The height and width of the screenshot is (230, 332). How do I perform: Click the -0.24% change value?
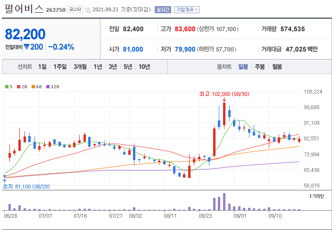click(x=61, y=47)
